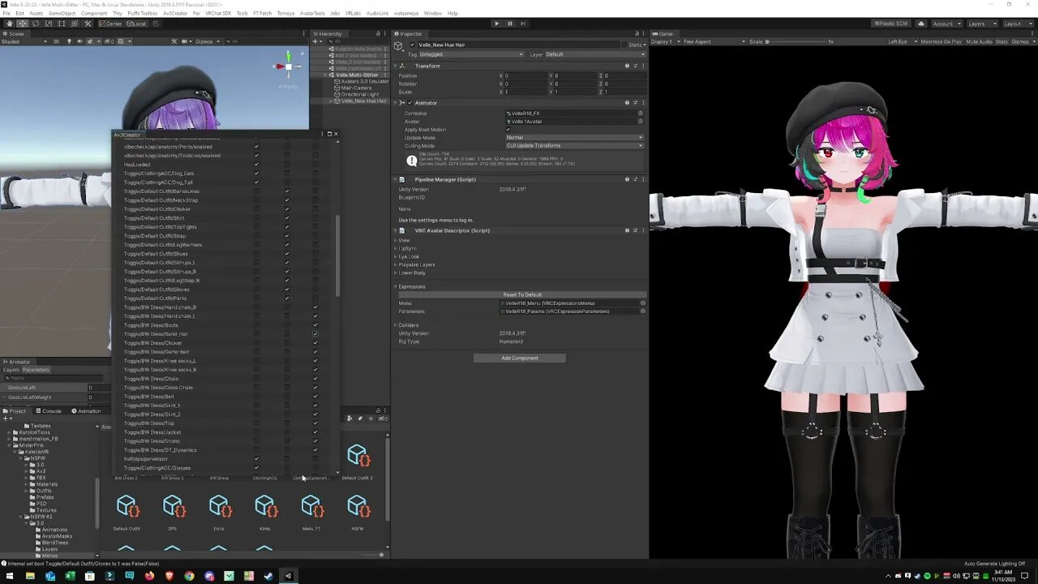This screenshot has width=1038, height=584.
Task: Select the Hand tool in Unity toolbar
Action: coord(9,24)
